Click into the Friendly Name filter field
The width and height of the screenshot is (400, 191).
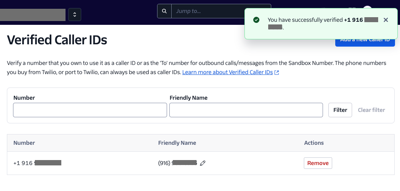tap(246, 110)
